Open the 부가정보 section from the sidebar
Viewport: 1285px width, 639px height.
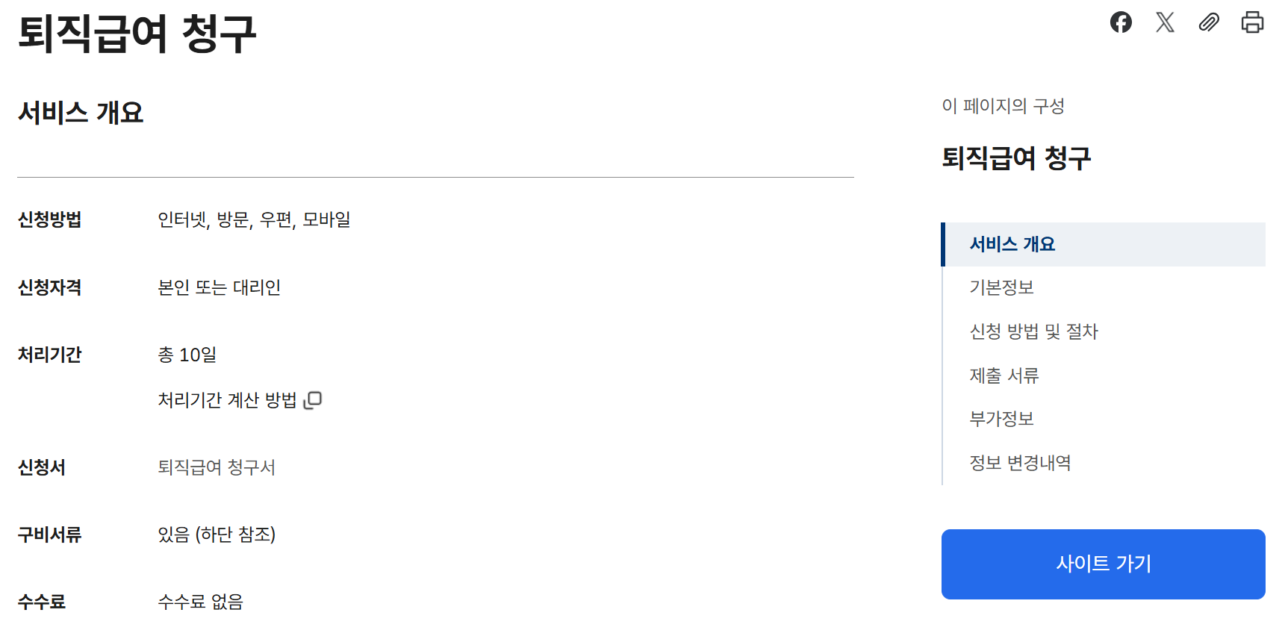pos(1001,419)
